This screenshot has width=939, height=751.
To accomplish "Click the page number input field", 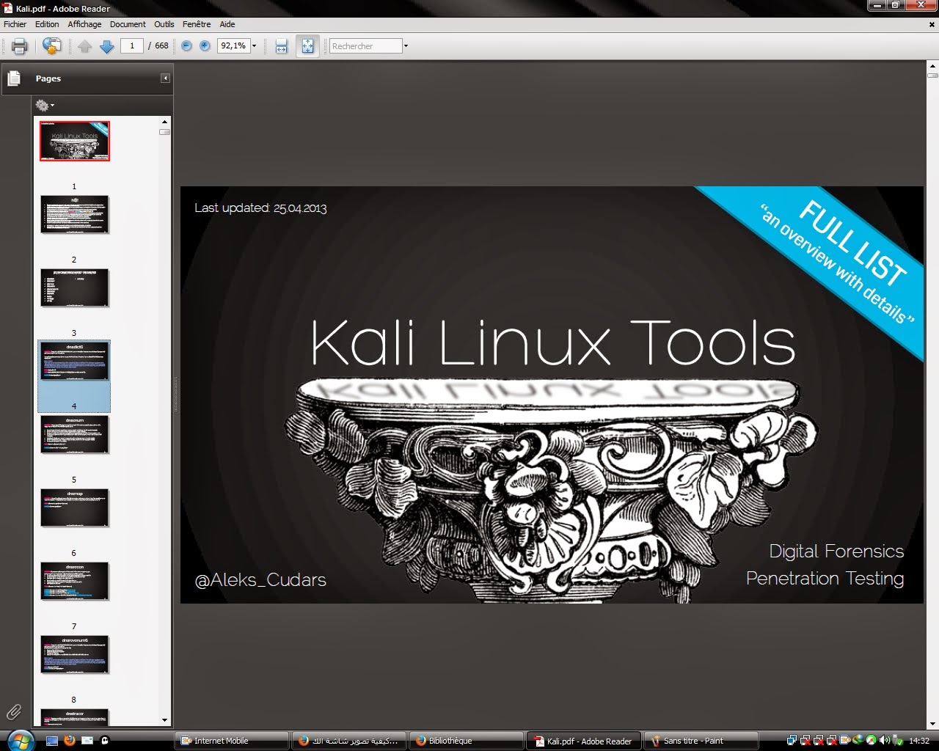I will (131, 45).
